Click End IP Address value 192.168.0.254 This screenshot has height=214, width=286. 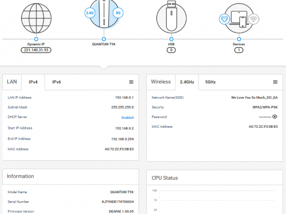coord(122,139)
